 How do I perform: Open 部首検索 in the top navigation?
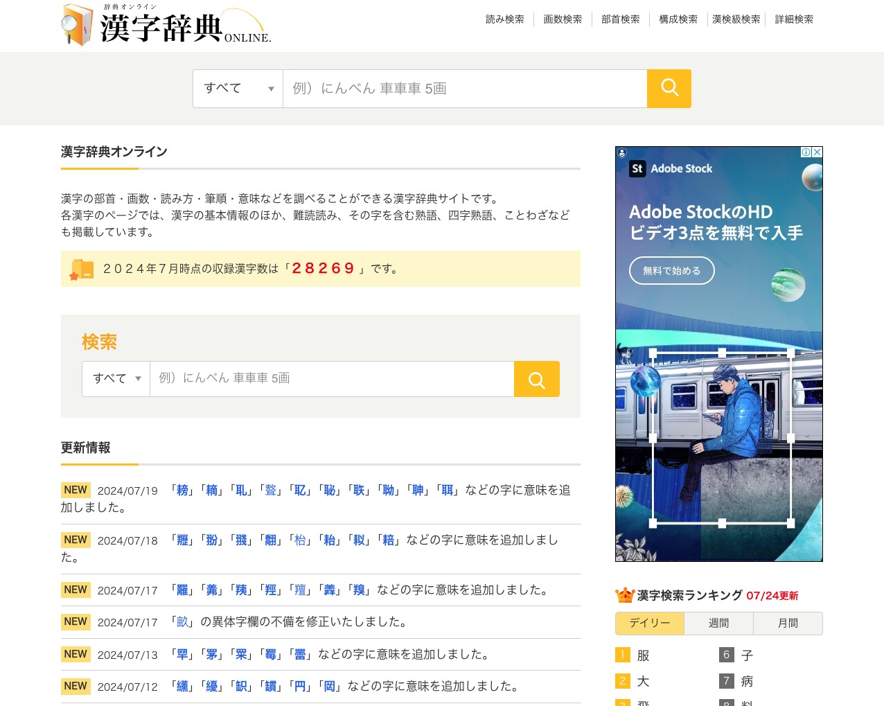[x=620, y=19]
